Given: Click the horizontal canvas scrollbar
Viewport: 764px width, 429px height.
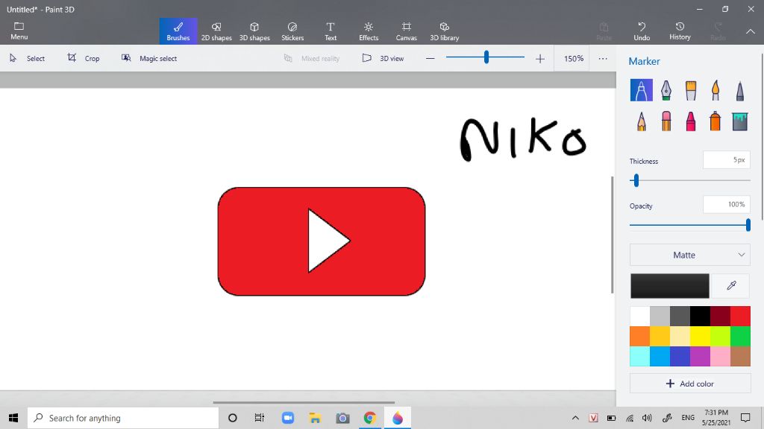Looking at the screenshot, I should pyautogui.click(x=304, y=402).
